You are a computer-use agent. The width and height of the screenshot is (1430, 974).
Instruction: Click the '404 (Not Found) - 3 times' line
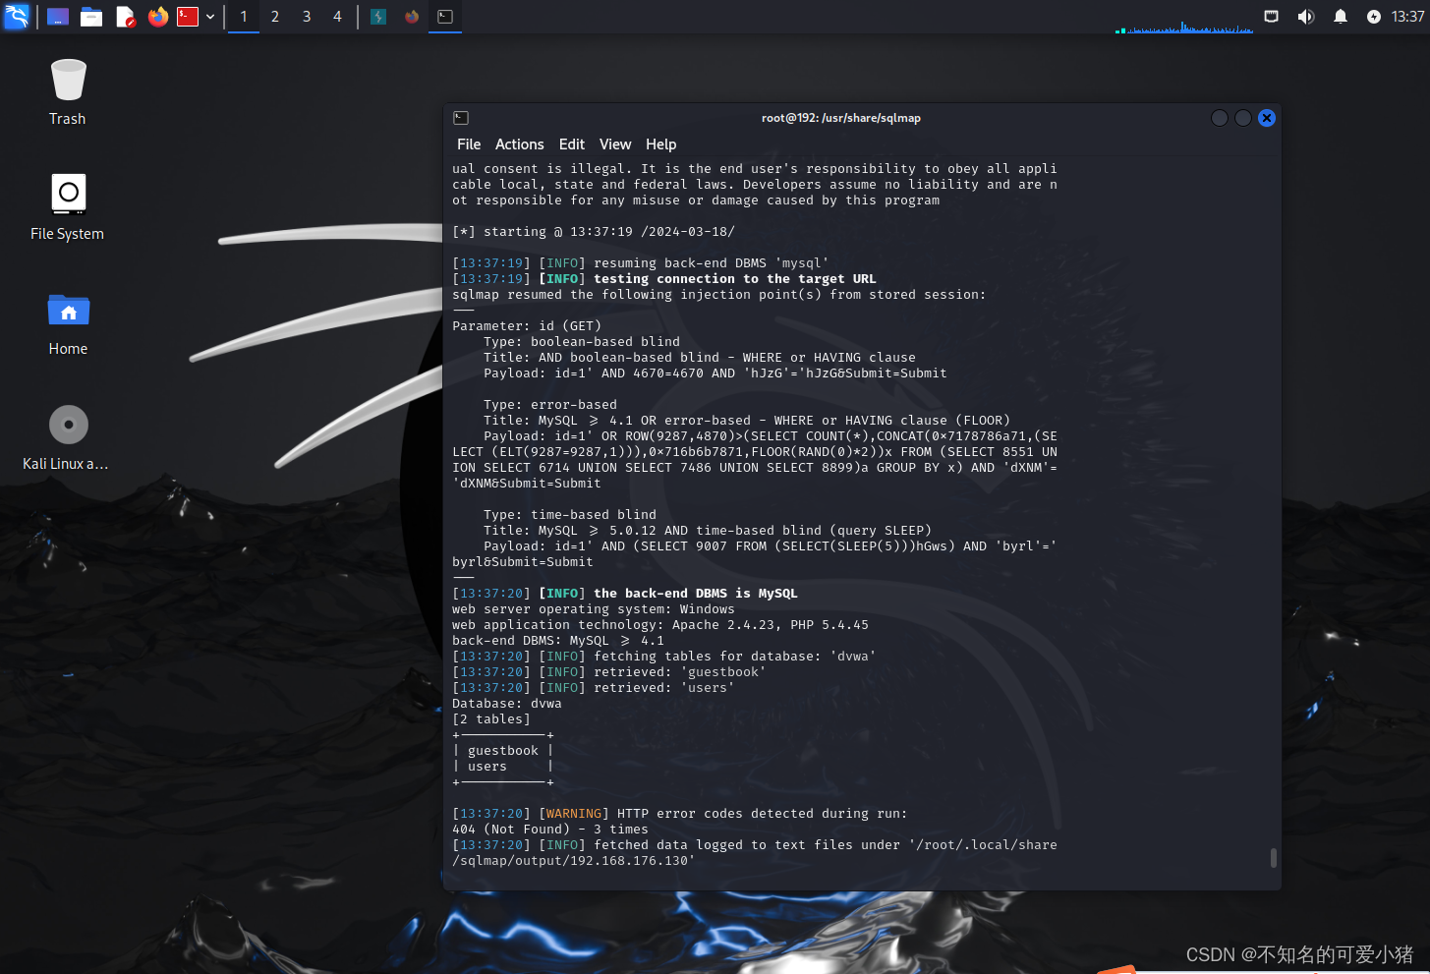[x=550, y=830]
